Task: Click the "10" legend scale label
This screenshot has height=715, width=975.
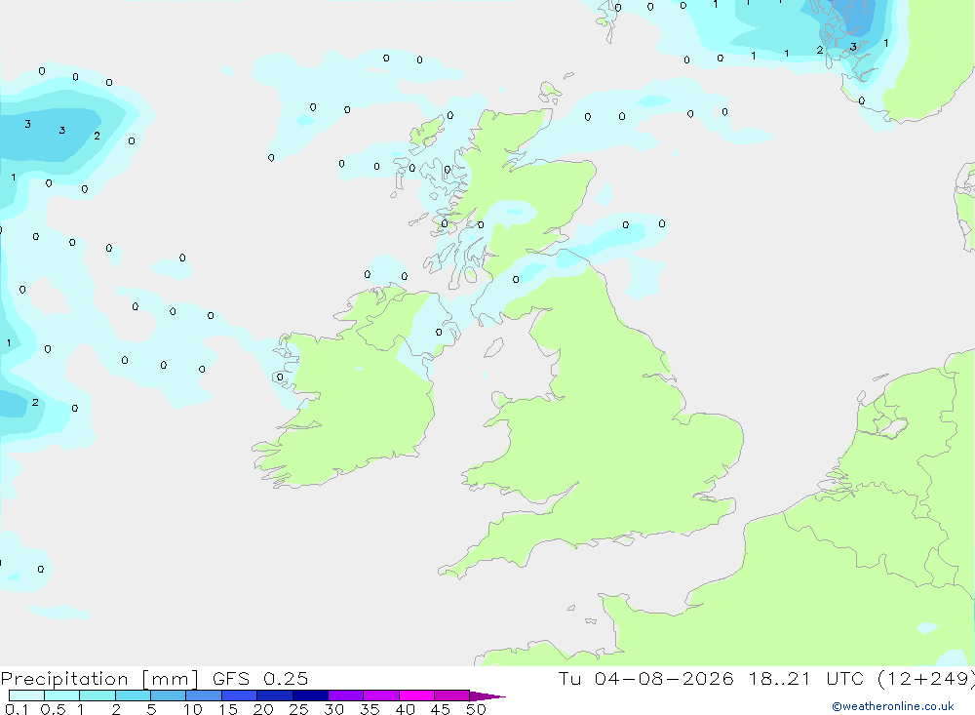Action: click(193, 709)
